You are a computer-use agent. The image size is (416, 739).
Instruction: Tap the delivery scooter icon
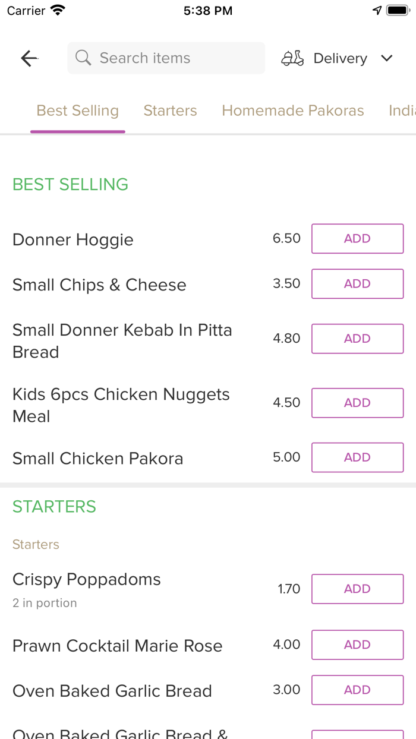pos(292,58)
